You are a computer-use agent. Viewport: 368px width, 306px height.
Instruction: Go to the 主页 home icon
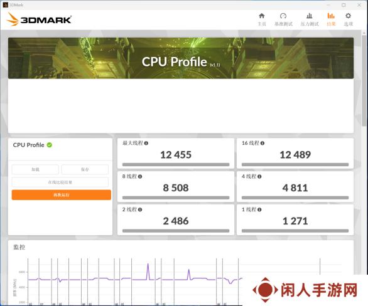262,16
